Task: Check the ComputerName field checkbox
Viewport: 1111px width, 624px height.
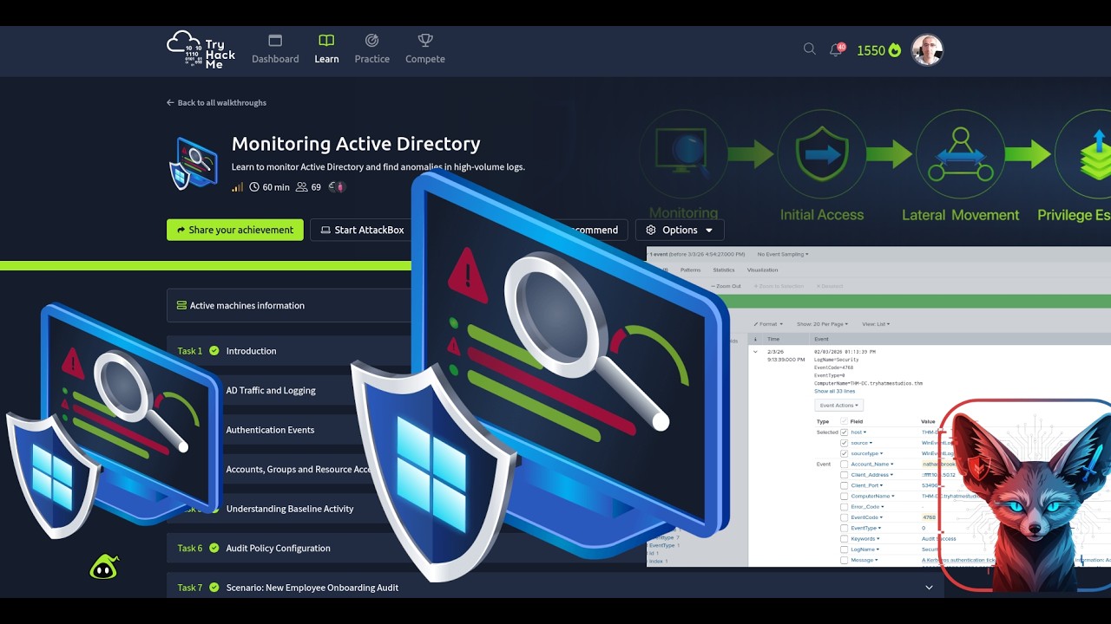Action: pos(844,496)
